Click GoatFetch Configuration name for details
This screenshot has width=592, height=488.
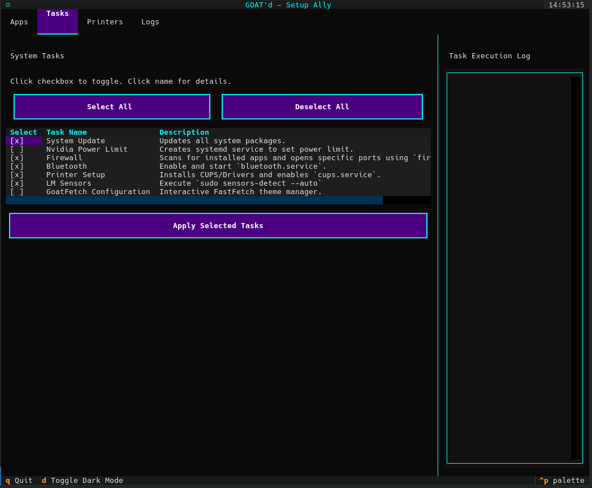click(x=97, y=191)
